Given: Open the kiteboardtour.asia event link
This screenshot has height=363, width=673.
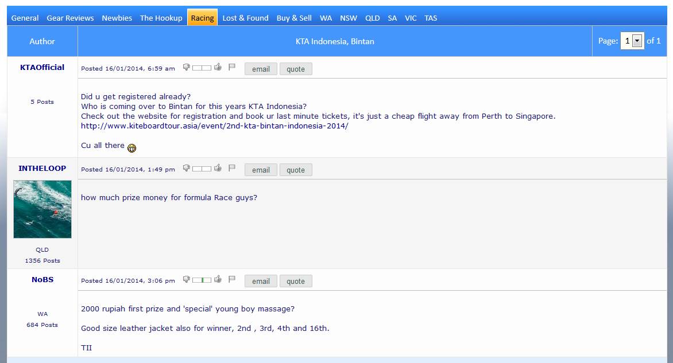Looking at the screenshot, I should [214, 126].
